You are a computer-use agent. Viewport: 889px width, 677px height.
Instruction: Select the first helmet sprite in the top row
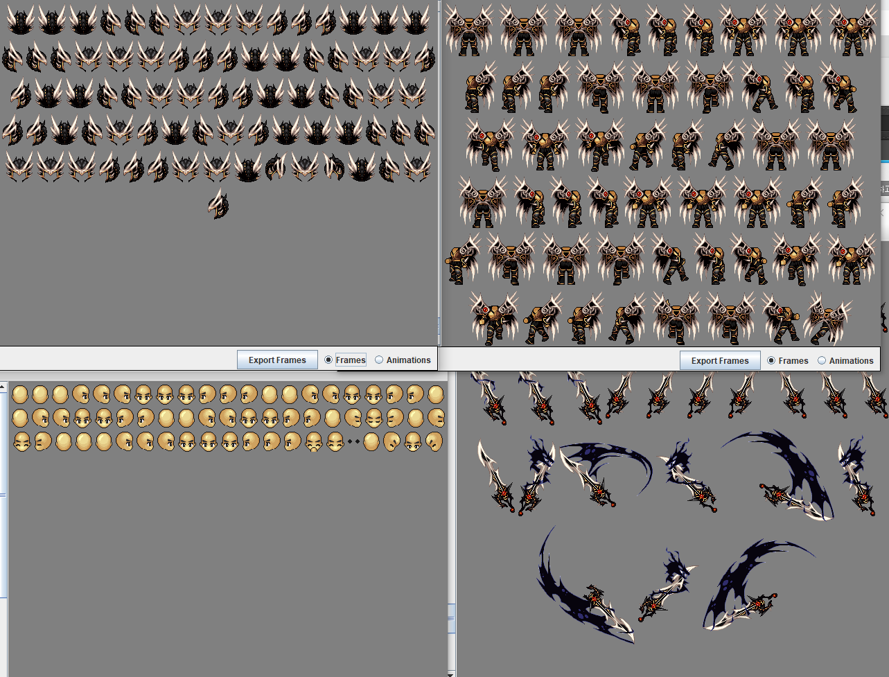20,20
